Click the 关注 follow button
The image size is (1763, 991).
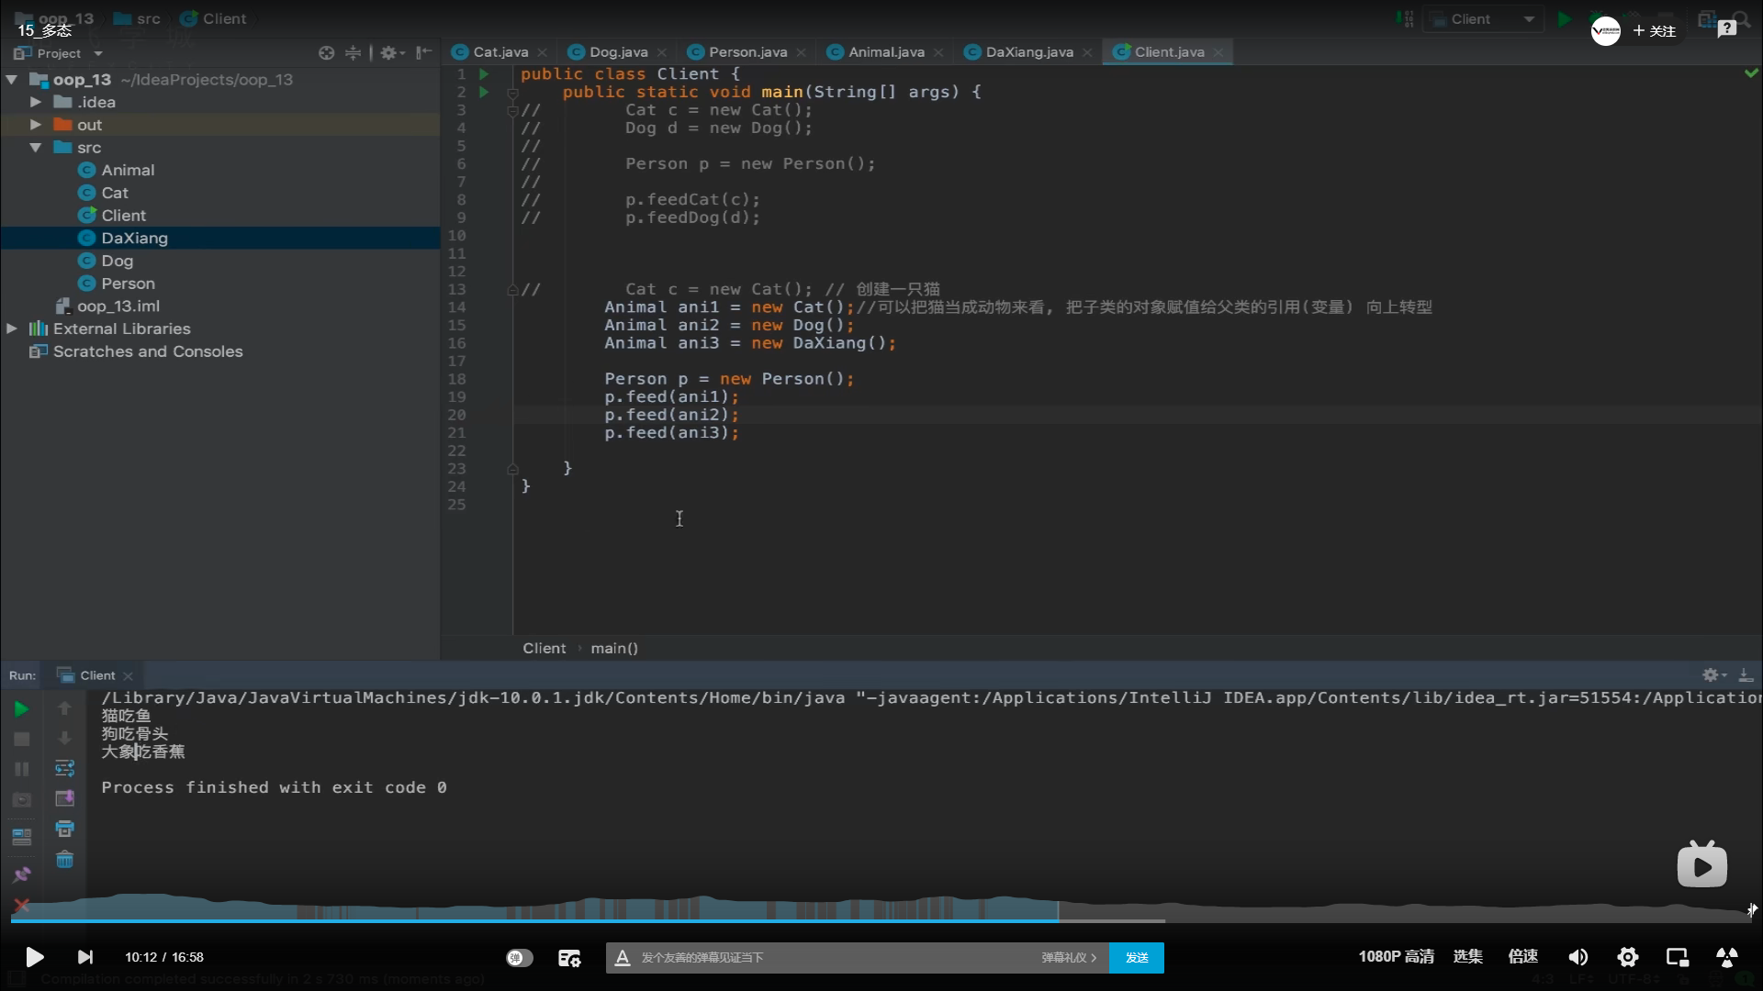(1655, 31)
